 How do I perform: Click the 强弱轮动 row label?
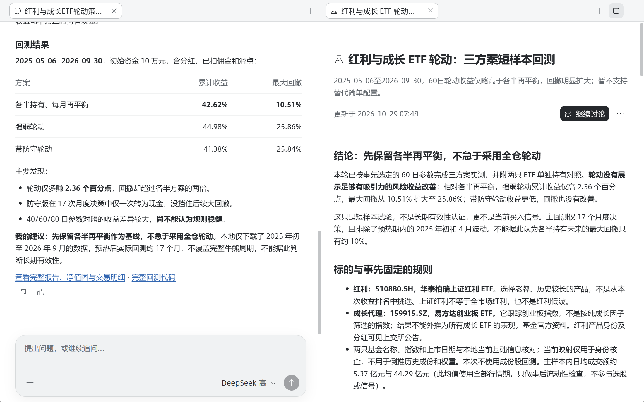coord(30,127)
